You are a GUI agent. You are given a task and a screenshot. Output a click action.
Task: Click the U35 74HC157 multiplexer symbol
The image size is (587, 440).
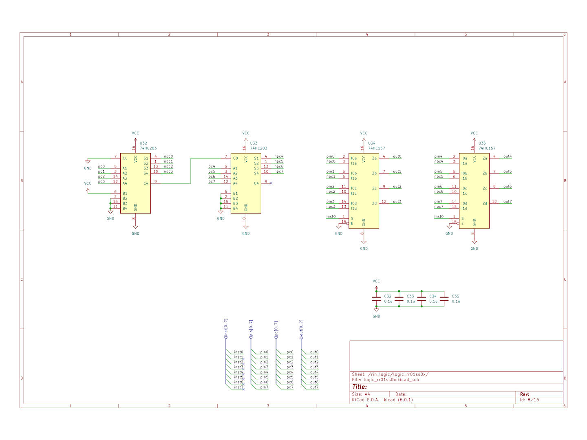pos(474,191)
